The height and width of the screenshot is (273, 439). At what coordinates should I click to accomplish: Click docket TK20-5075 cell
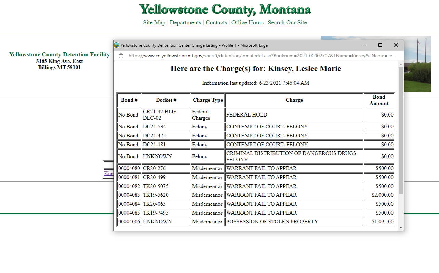[x=166, y=186]
